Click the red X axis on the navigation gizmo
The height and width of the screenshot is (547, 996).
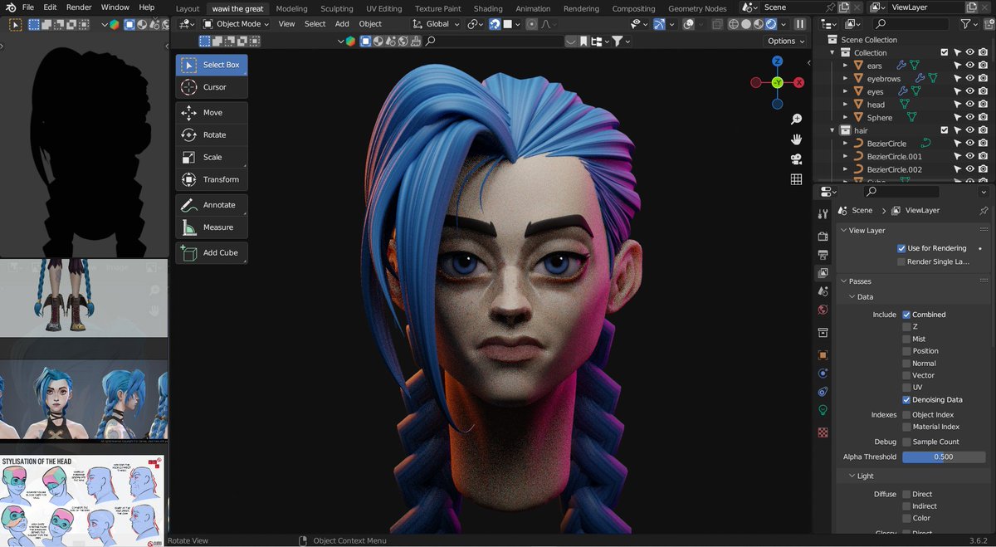pyautogui.click(x=799, y=82)
